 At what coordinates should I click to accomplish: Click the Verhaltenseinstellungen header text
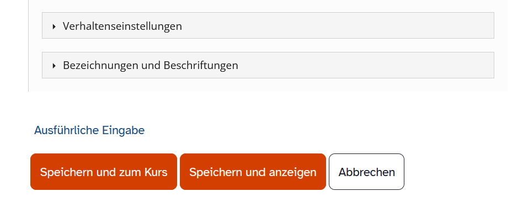pos(122,26)
